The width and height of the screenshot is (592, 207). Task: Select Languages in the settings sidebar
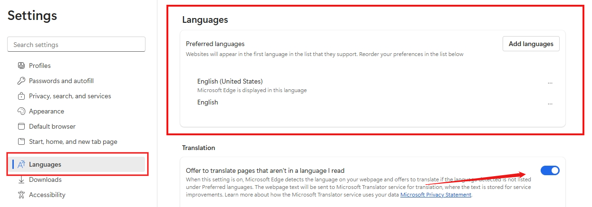click(x=45, y=164)
